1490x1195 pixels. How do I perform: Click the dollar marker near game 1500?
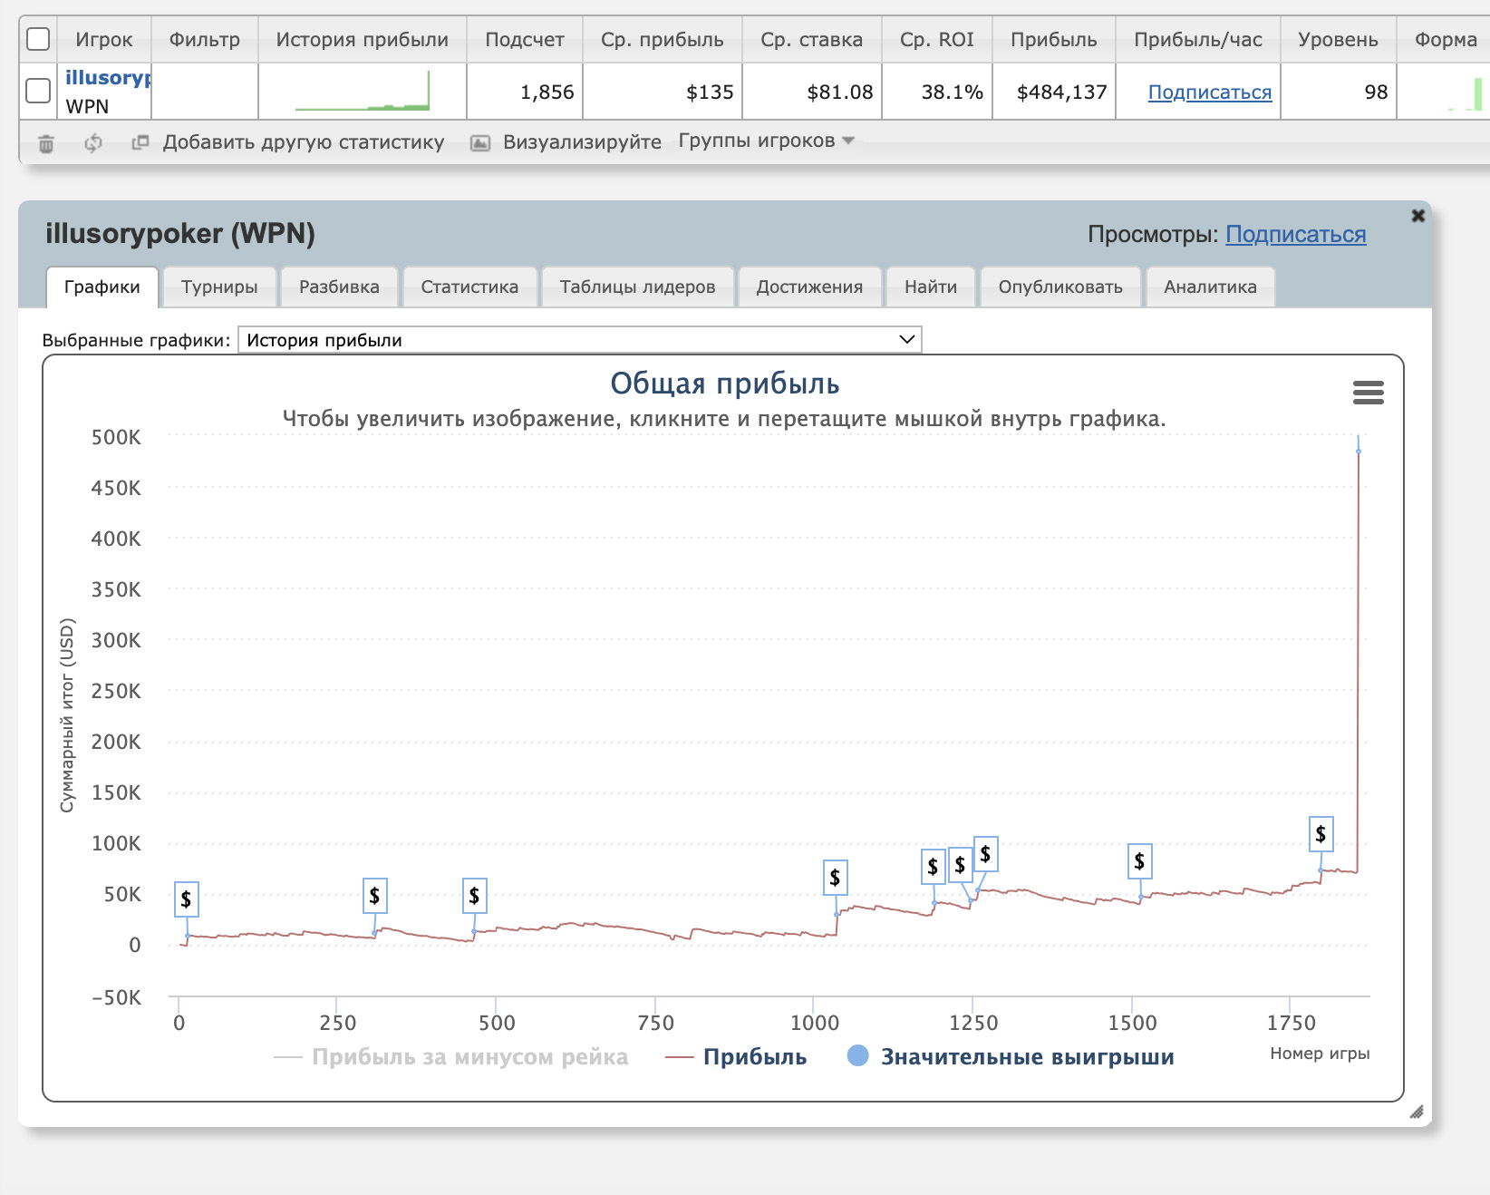tap(1139, 861)
